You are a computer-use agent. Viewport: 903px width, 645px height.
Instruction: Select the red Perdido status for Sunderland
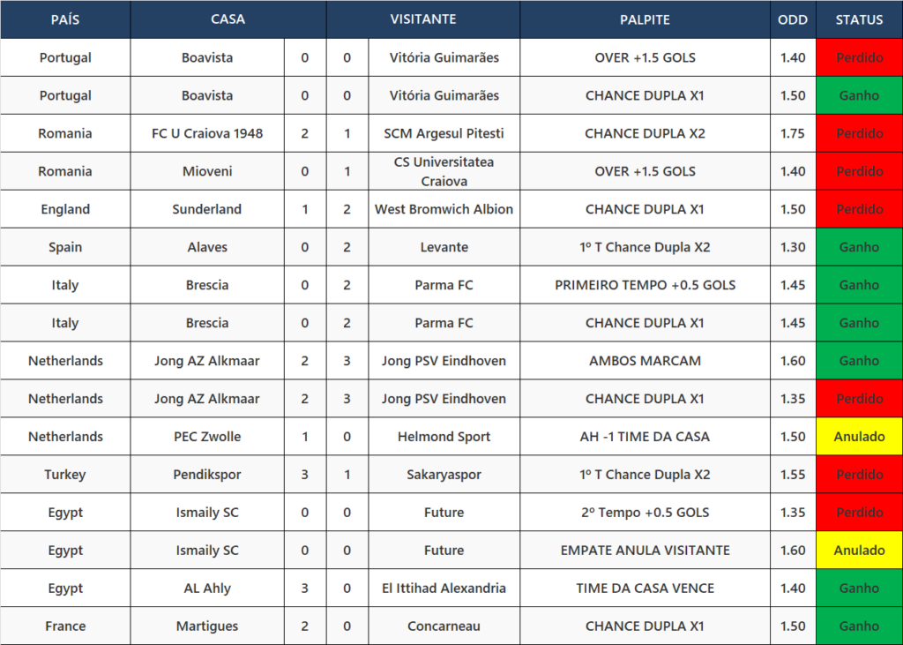(x=859, y=209)
